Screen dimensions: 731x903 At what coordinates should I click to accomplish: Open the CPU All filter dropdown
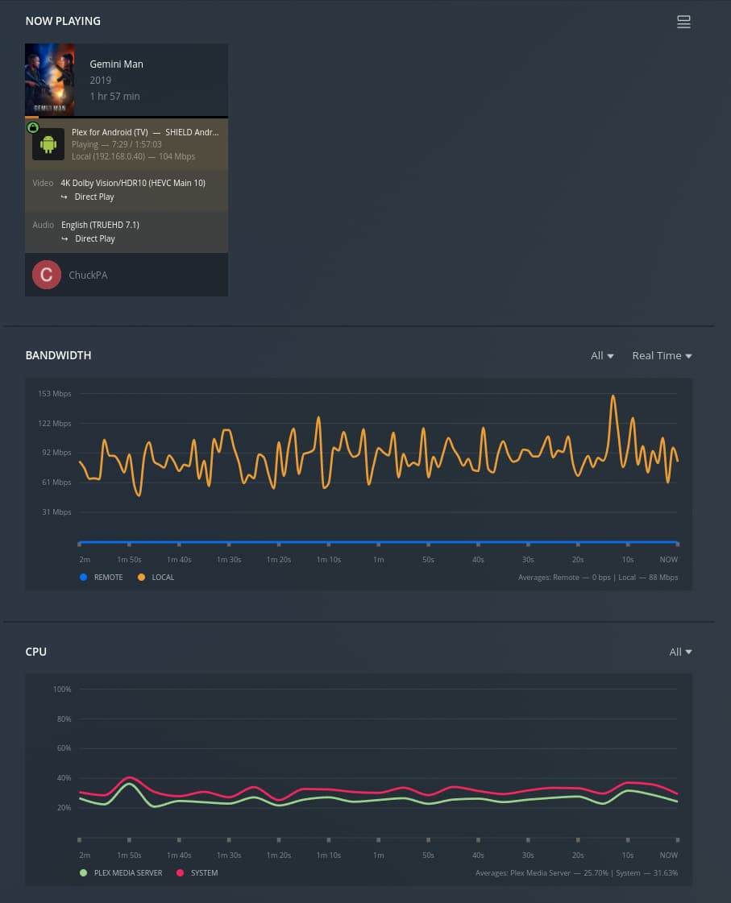point(680,652)
